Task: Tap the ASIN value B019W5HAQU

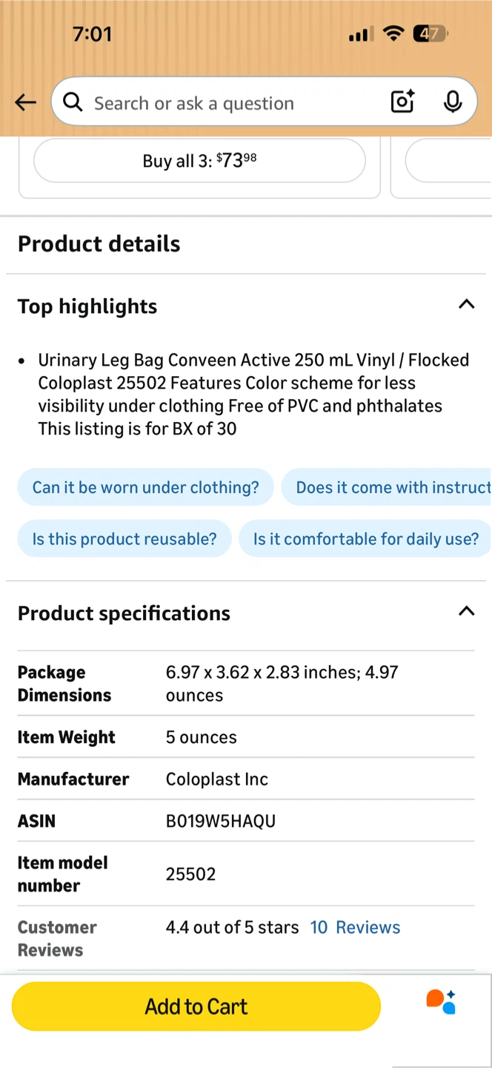Action: tap(221, 821)
